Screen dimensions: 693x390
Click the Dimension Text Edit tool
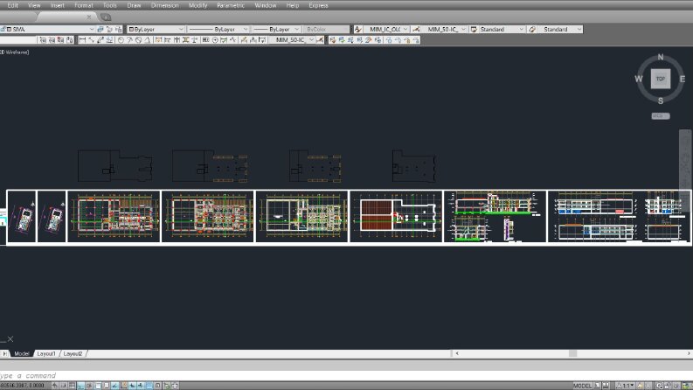(253, 40)
